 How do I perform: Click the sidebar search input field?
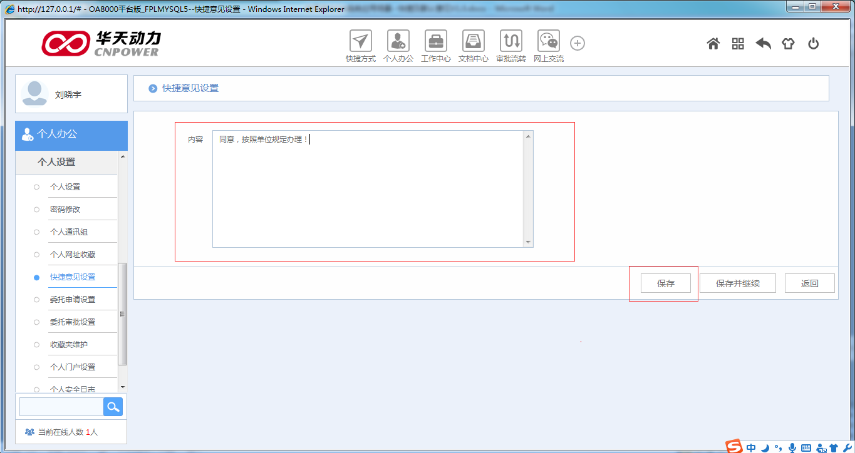coord(61,407)
